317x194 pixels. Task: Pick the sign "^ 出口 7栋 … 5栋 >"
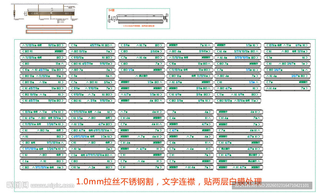point(92,70)
